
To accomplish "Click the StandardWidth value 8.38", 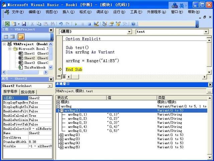I will point(40,142).
